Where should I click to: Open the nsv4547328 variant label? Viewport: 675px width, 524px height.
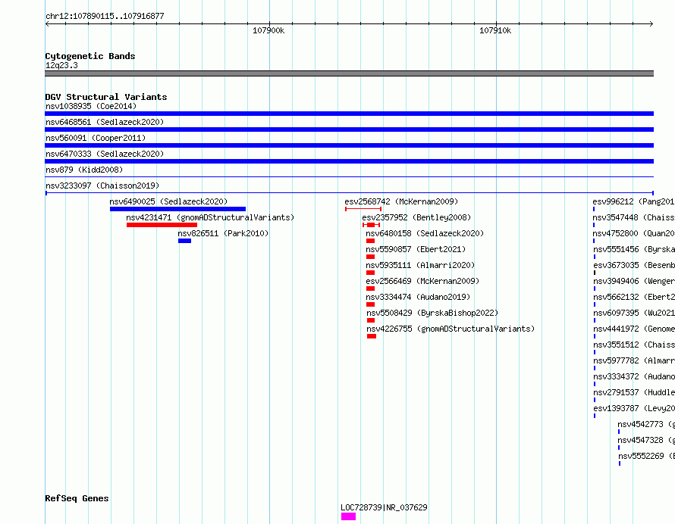645,440
